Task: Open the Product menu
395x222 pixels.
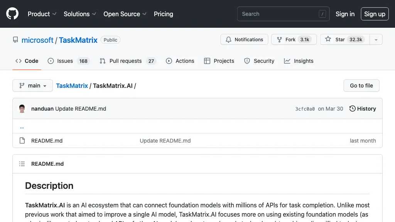Action: pyautogui.click(x=42, y=14)
